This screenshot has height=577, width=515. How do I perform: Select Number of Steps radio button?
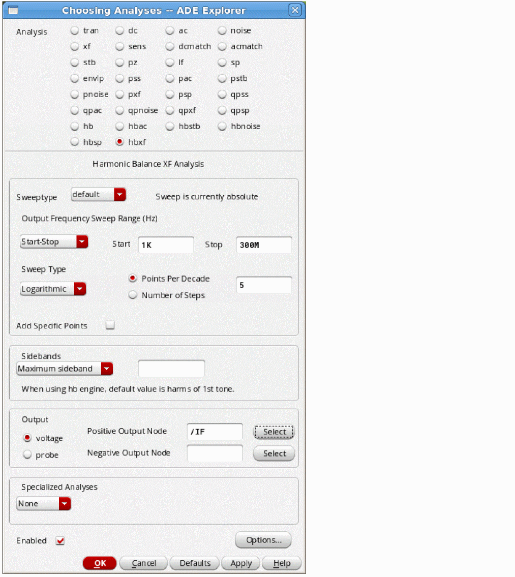pos(133,295)
